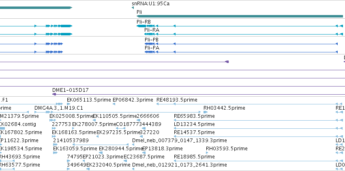
Task: Select the Pli-PA protein label
Action: point(152,48)
